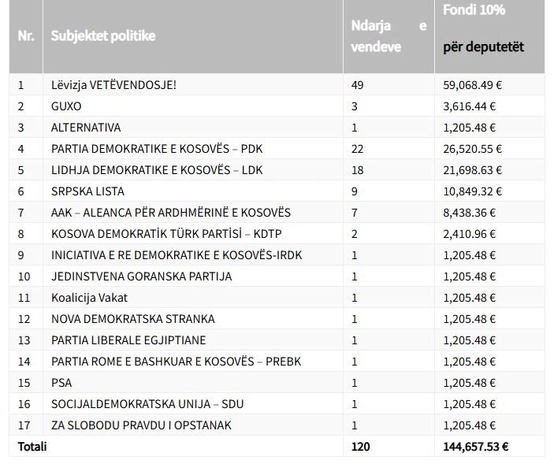Click the total amount 144,657.53 €
This screenshot has width=554, height=464.
tap(475, 447)
